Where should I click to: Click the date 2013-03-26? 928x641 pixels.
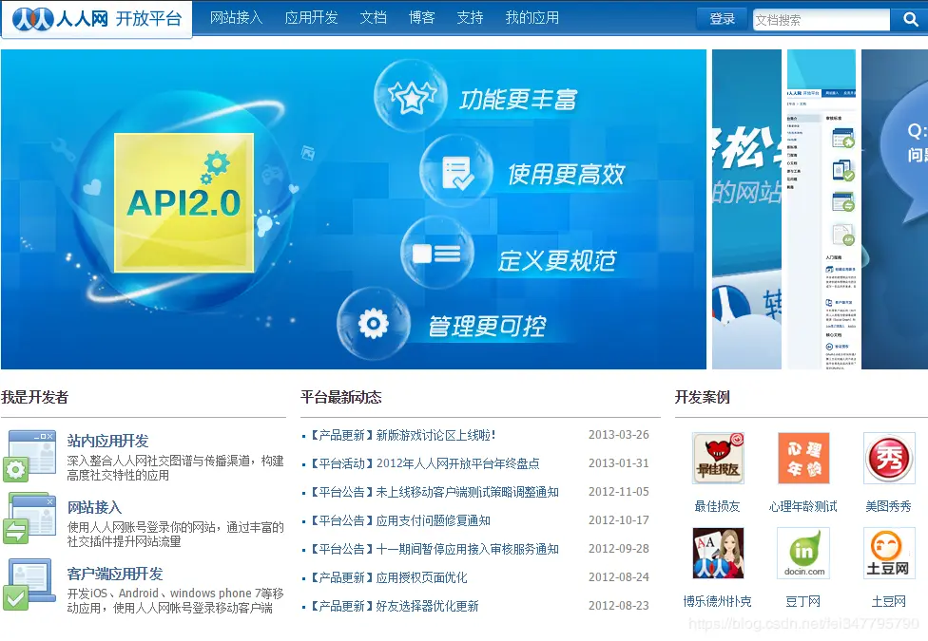618,435
